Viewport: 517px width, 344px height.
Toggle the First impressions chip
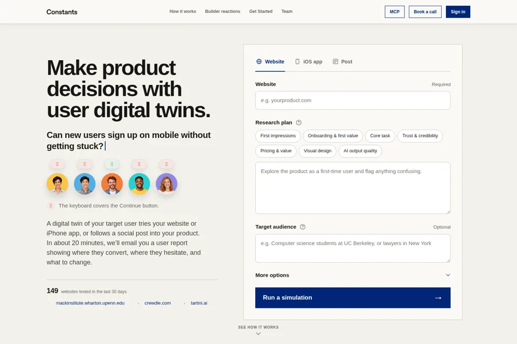pos(278,136)
